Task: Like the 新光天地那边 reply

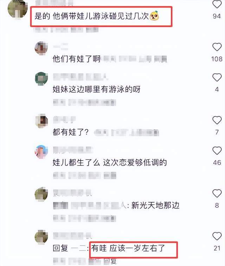Action: coord(217,194)
